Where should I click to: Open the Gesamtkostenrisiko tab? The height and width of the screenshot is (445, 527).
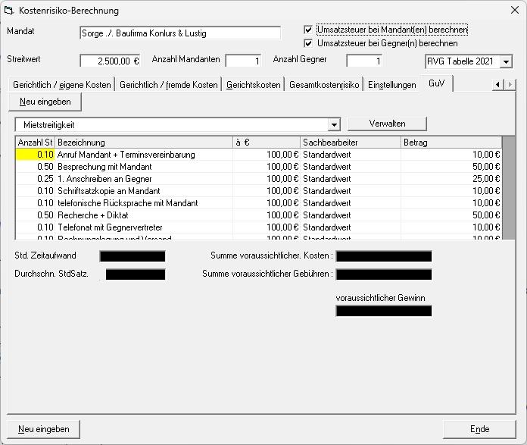pos(324,84)
